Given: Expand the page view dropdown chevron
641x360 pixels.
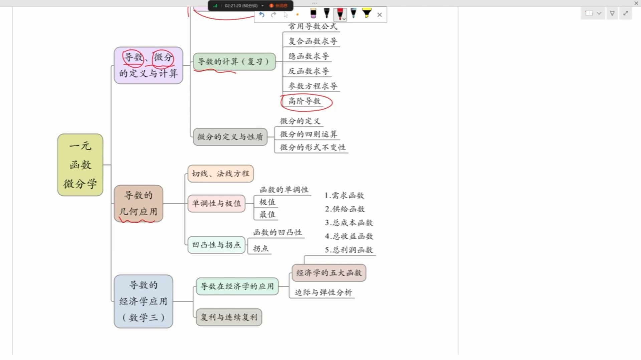Looking at the screenshot, I should click(599, 13).
